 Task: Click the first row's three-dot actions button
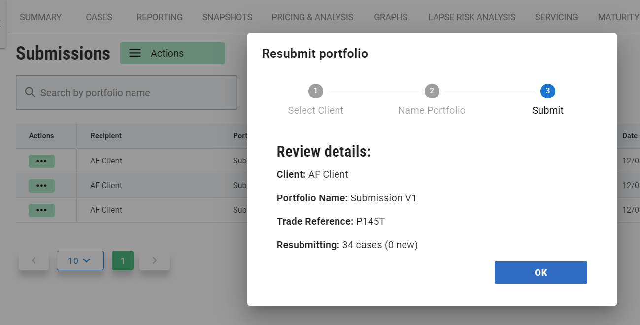click(41, 161)
